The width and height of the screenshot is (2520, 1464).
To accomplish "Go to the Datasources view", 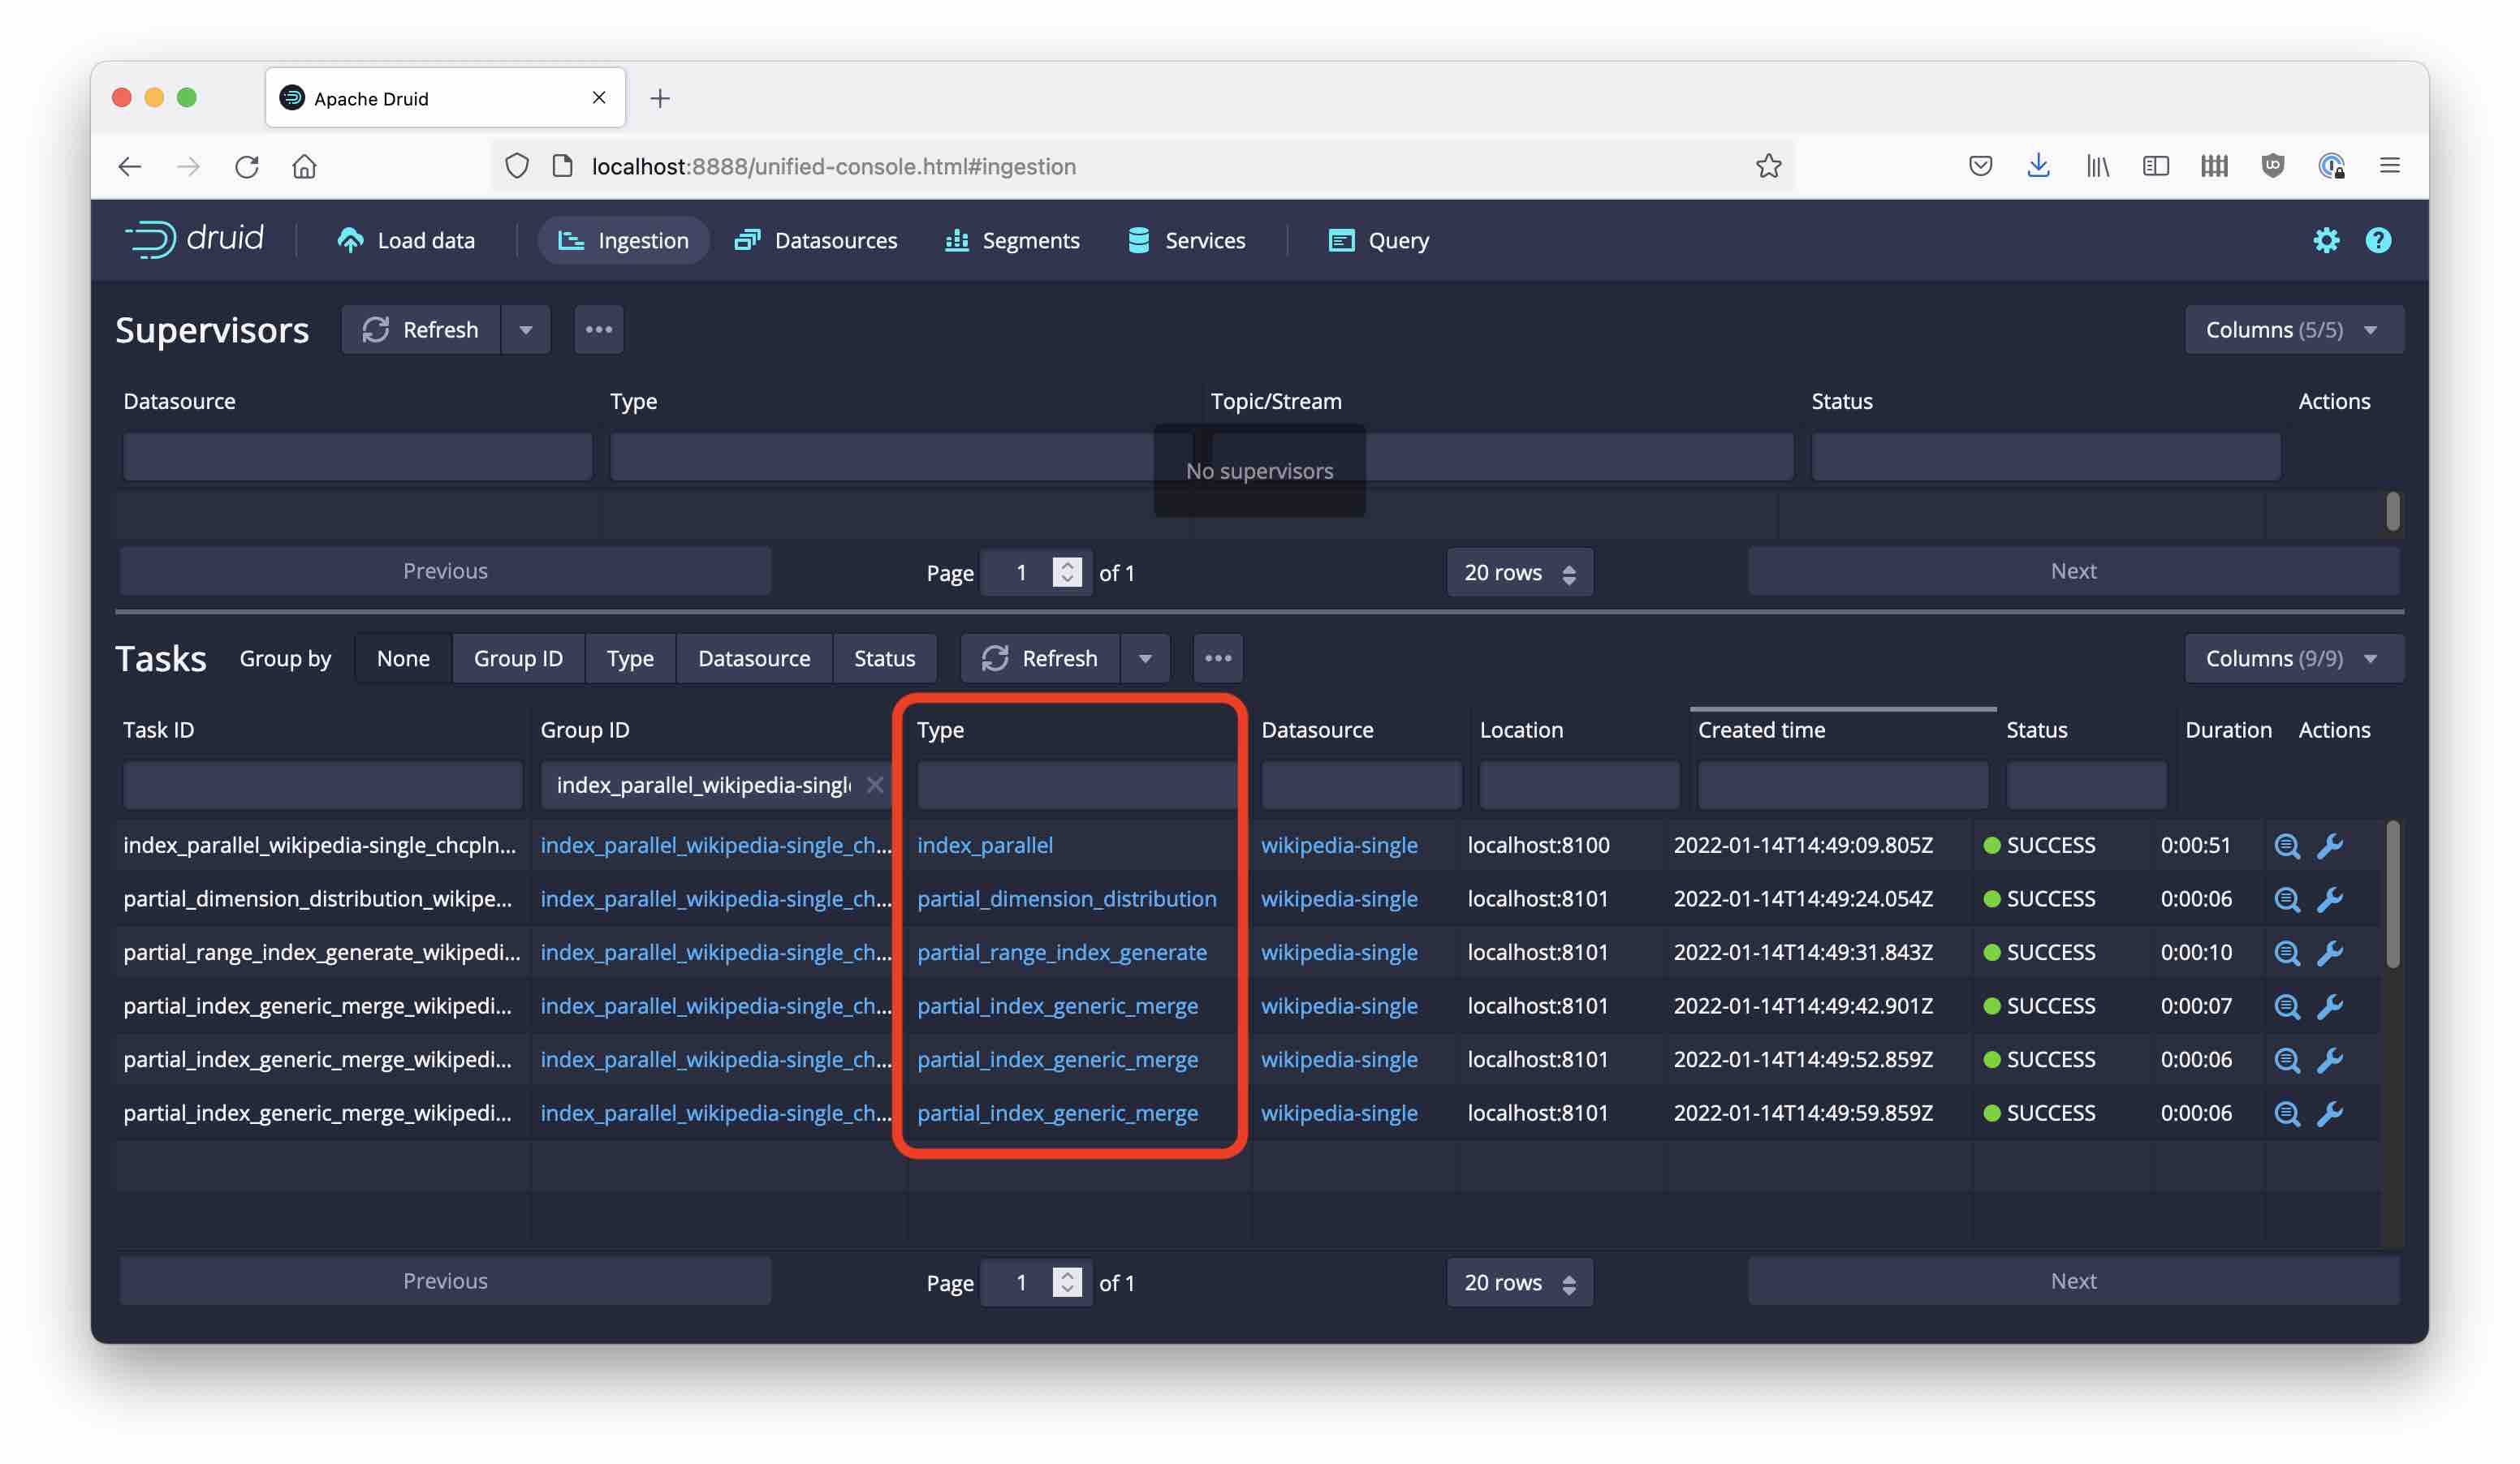I will 816,240.
